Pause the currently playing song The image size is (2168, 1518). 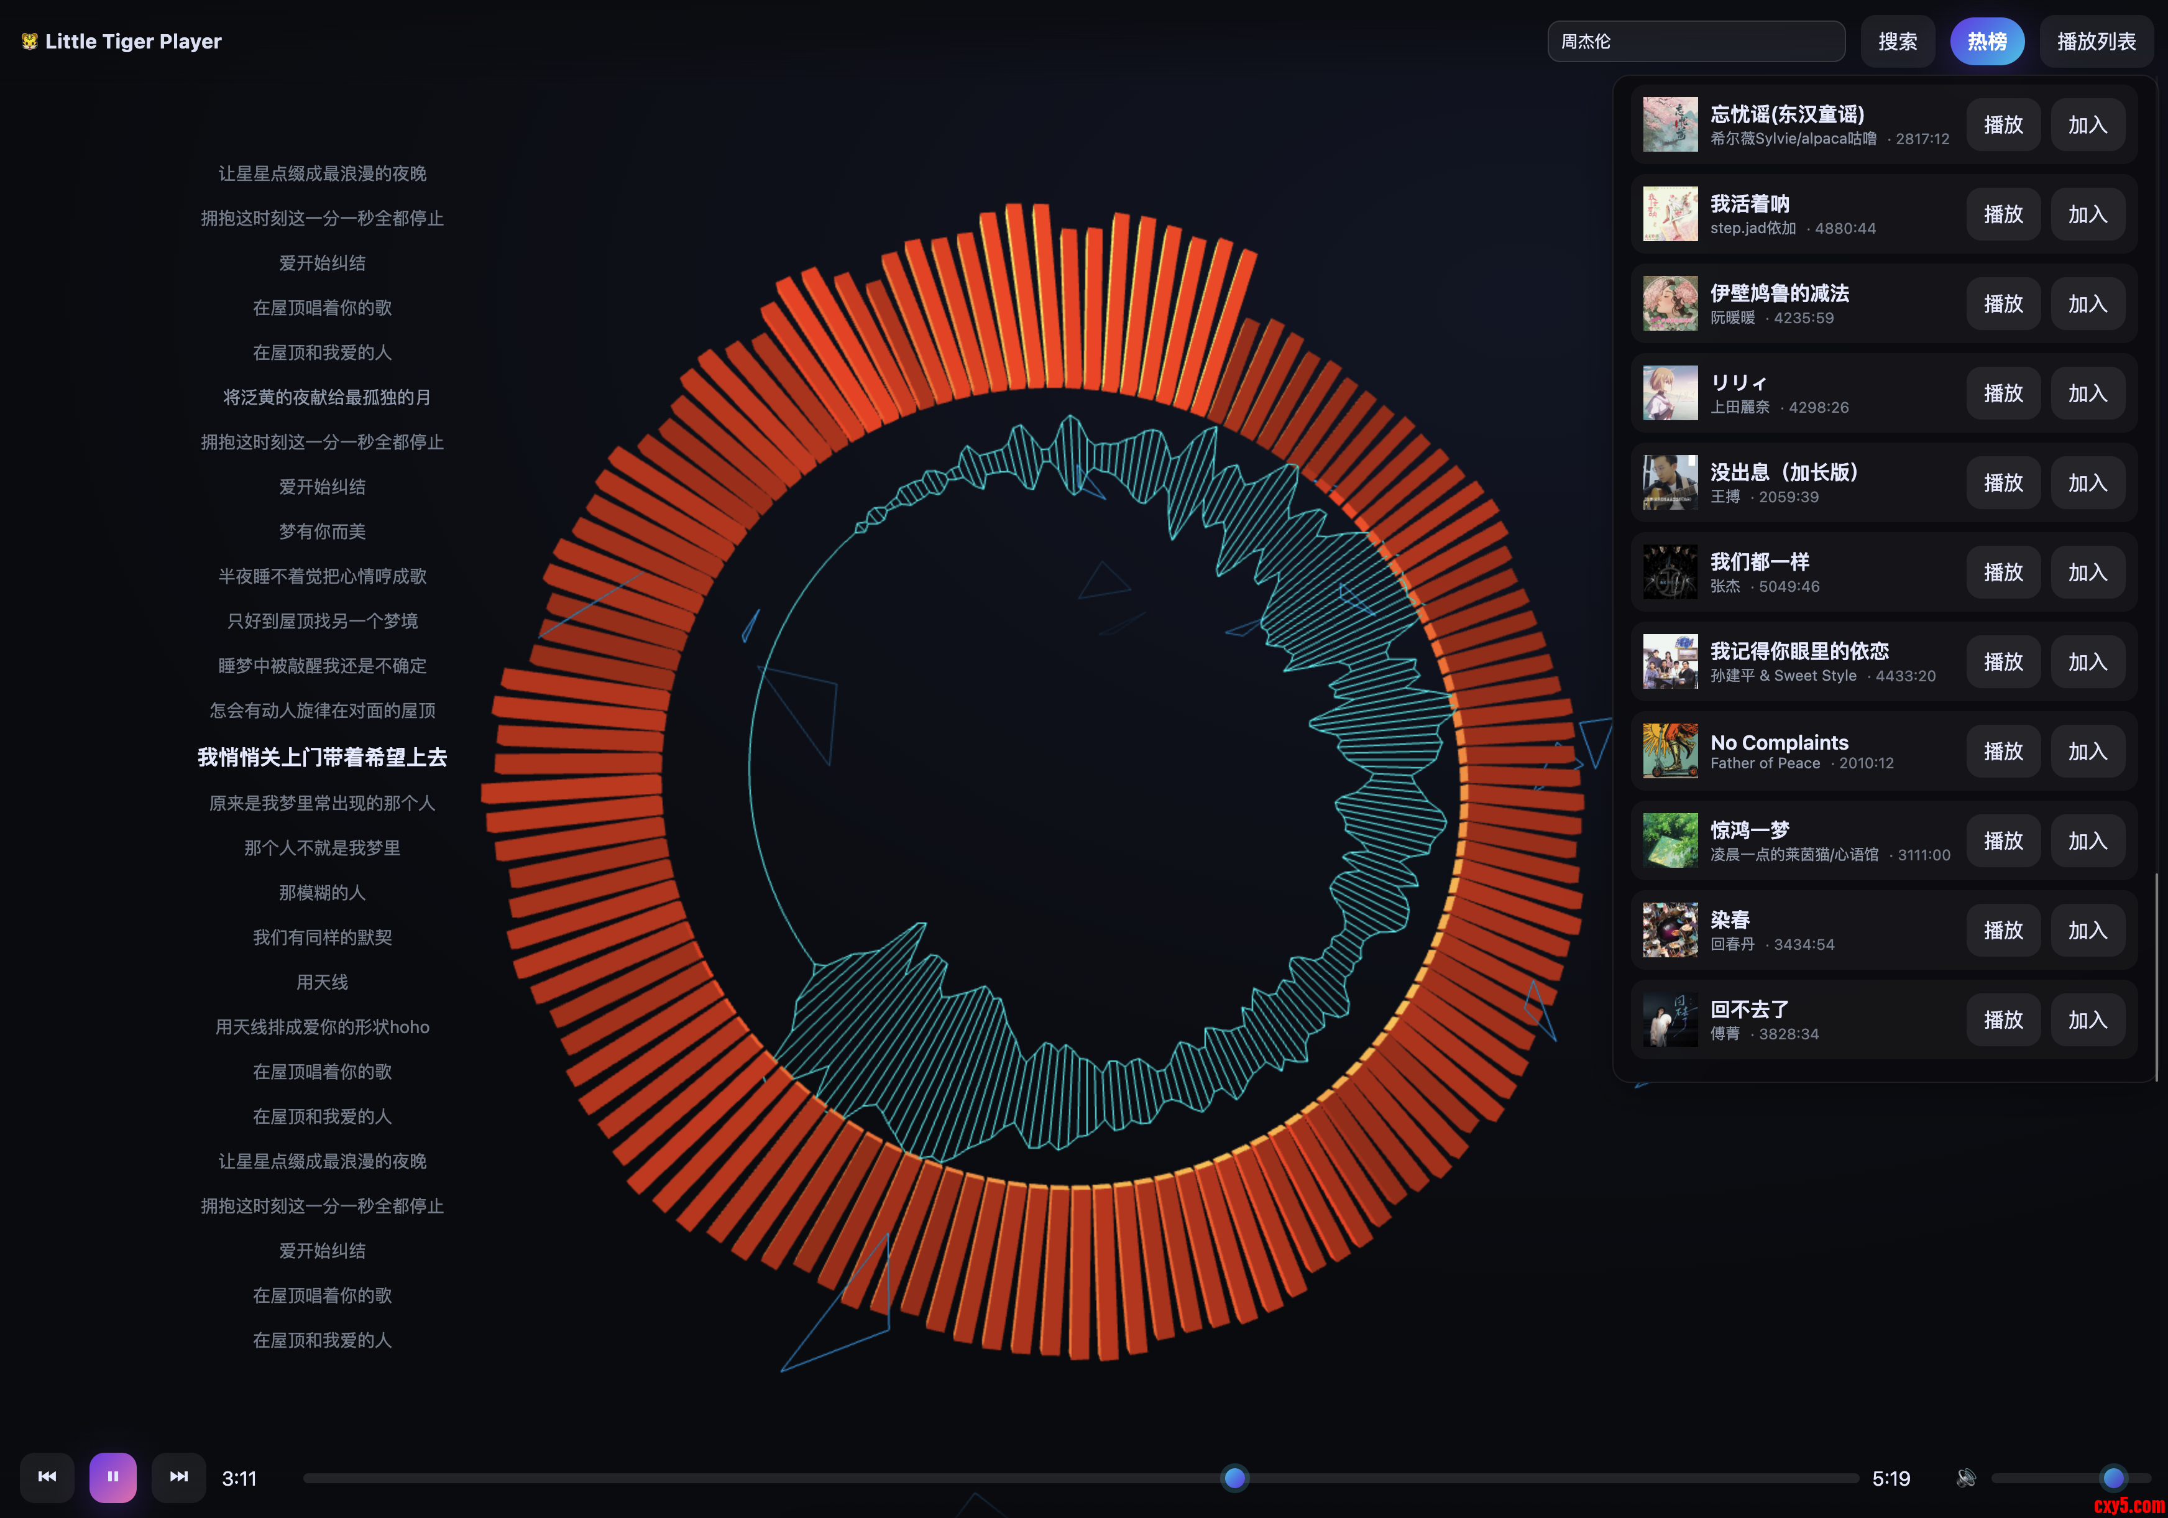(x=113, y=1476)
